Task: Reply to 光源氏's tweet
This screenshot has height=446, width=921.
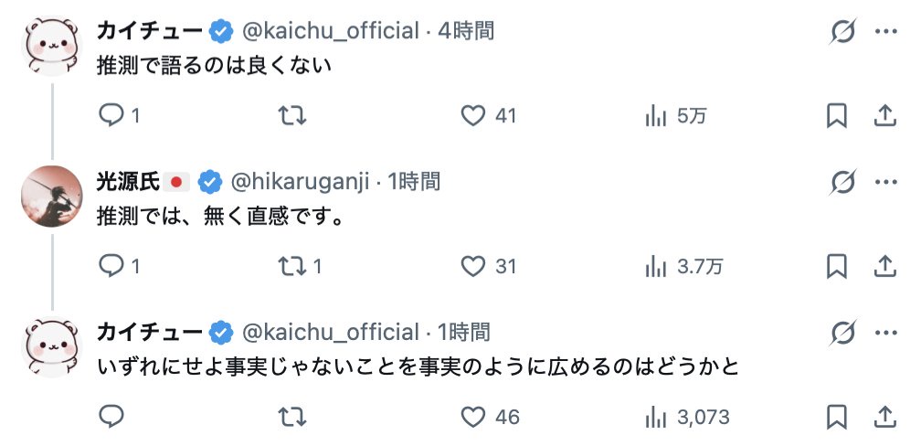Action: [111, 266]
